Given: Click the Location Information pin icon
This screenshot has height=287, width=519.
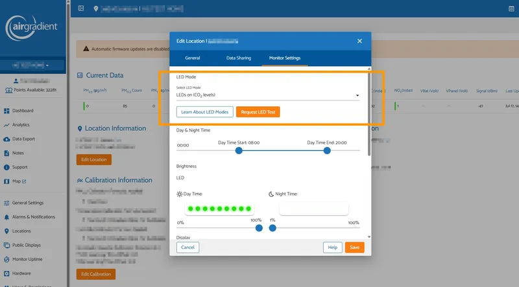Looking at the screenshot, I should [80, 128].
